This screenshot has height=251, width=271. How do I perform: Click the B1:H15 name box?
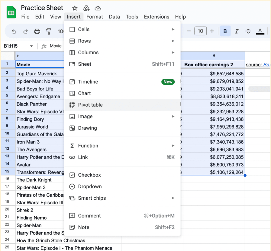click(x=11, y=46)
